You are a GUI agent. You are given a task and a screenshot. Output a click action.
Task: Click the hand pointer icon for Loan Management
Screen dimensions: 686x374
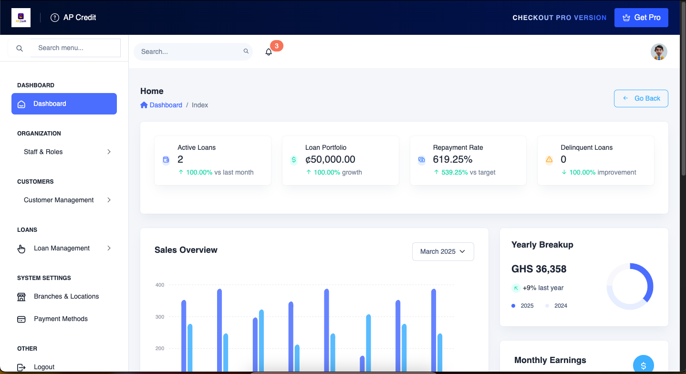click(x=21, y=249)
